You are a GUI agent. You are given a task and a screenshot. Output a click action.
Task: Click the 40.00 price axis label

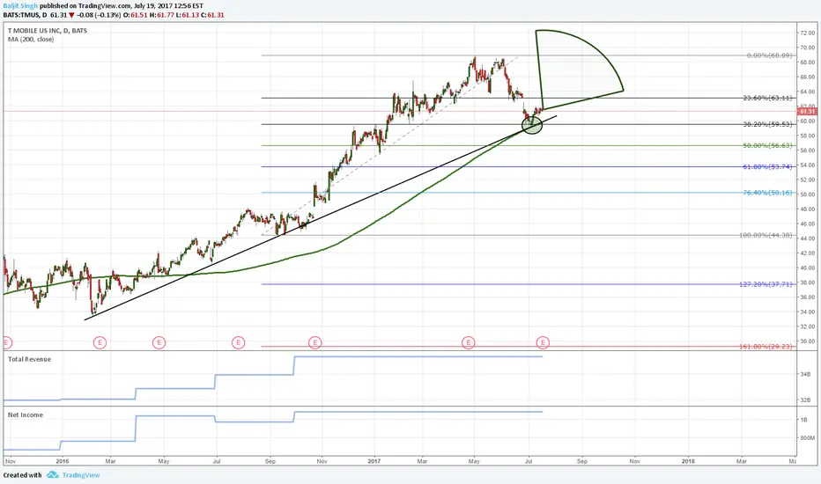[x=808, y=268]
